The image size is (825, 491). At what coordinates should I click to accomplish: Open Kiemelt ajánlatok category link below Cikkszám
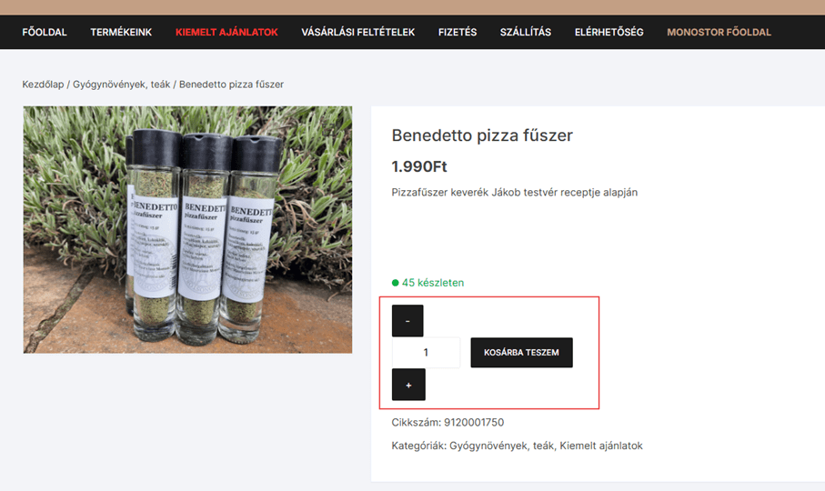click(x=601, y=446)
